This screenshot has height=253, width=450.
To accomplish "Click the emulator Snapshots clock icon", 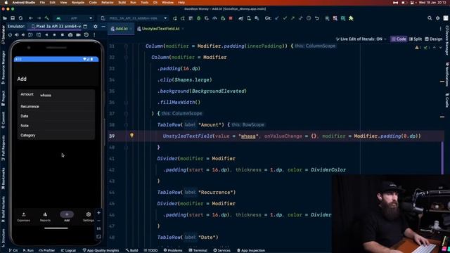I will click(x=86, y=34).
